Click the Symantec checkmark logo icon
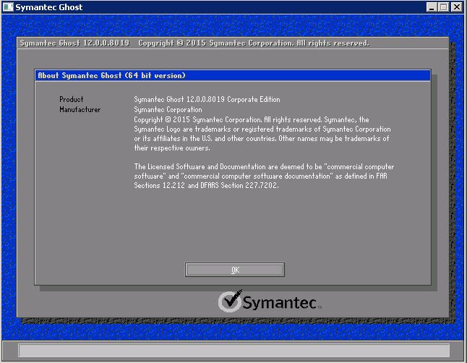Screen dimensions: 467x363 click(x=230, y=302)
